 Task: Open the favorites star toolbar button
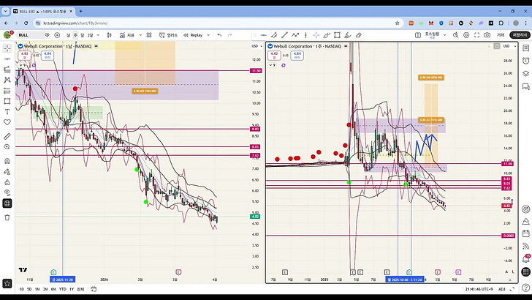(x=7, y=283)
